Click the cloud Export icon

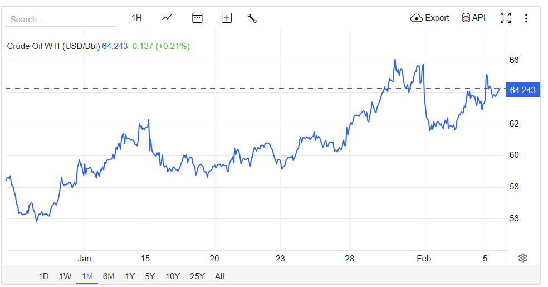pos(416,18)
